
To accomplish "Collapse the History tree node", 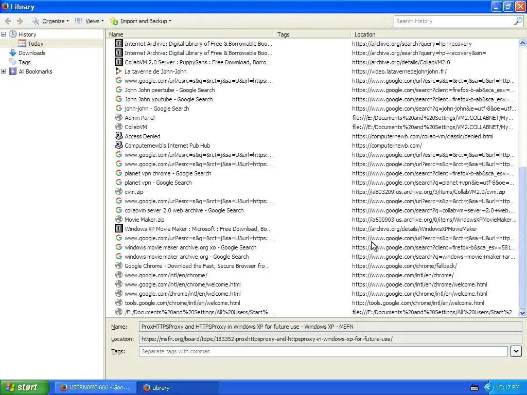I will 4,34.
